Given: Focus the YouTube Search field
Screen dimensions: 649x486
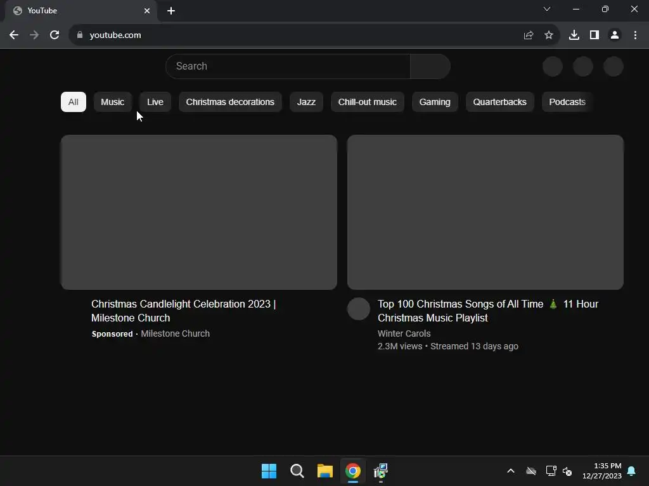Looking at the screenshot, I should coord(288,66).
